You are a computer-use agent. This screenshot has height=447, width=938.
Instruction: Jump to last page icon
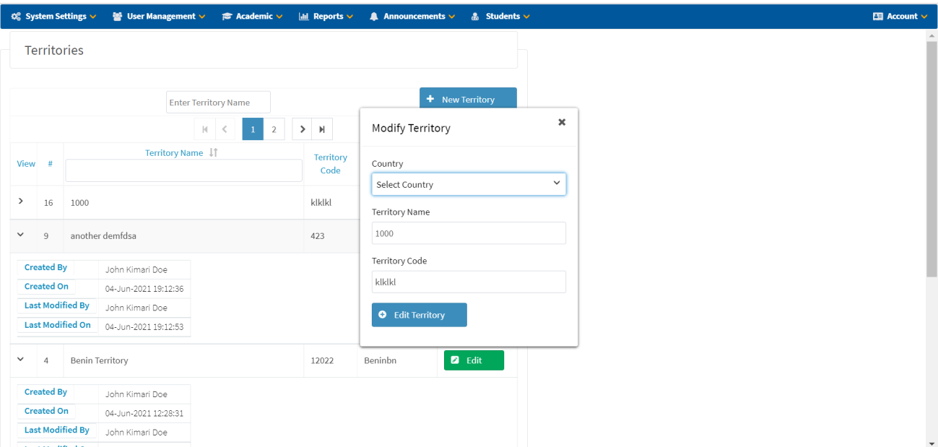(322, 129)
